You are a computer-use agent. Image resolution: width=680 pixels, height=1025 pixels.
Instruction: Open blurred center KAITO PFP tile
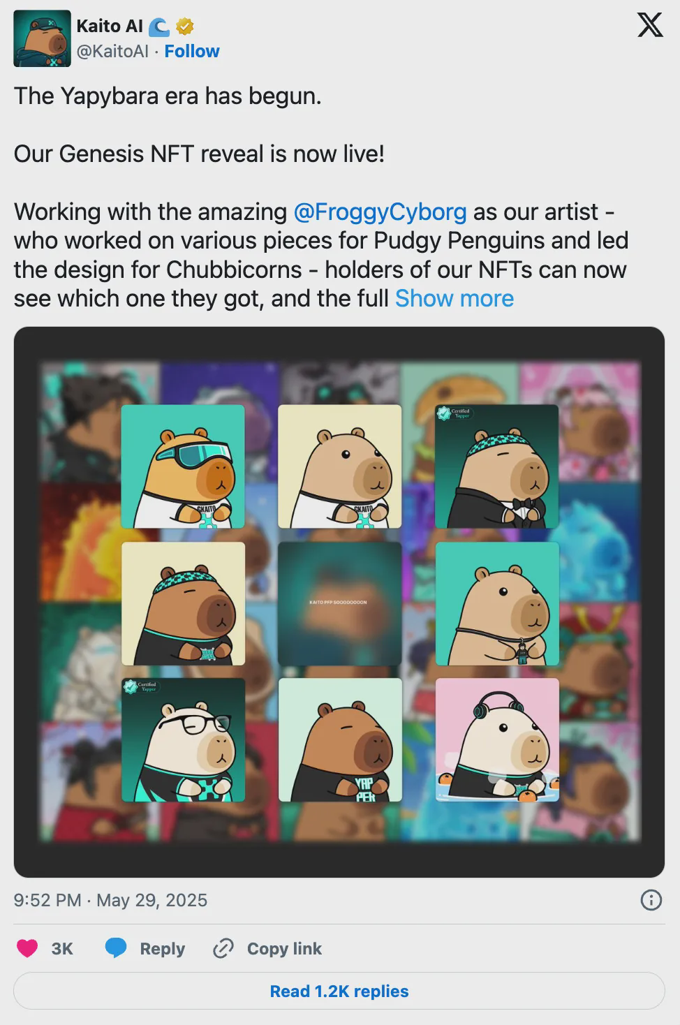pyautogui.click(x=340, y=603)
